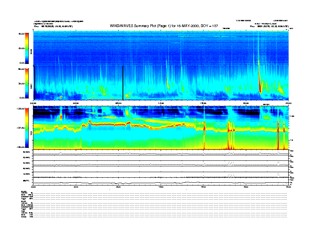This screenshot has height=240, width=311.
Task: Click the 16:00 tick label beneath the RAD1 spectrogram
Action: [x=203, y=103]
